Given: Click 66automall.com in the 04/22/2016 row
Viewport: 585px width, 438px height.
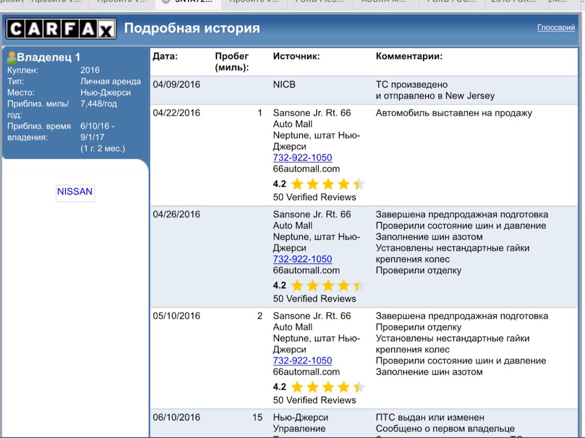Looking at the screenshot, I should 307,169.
